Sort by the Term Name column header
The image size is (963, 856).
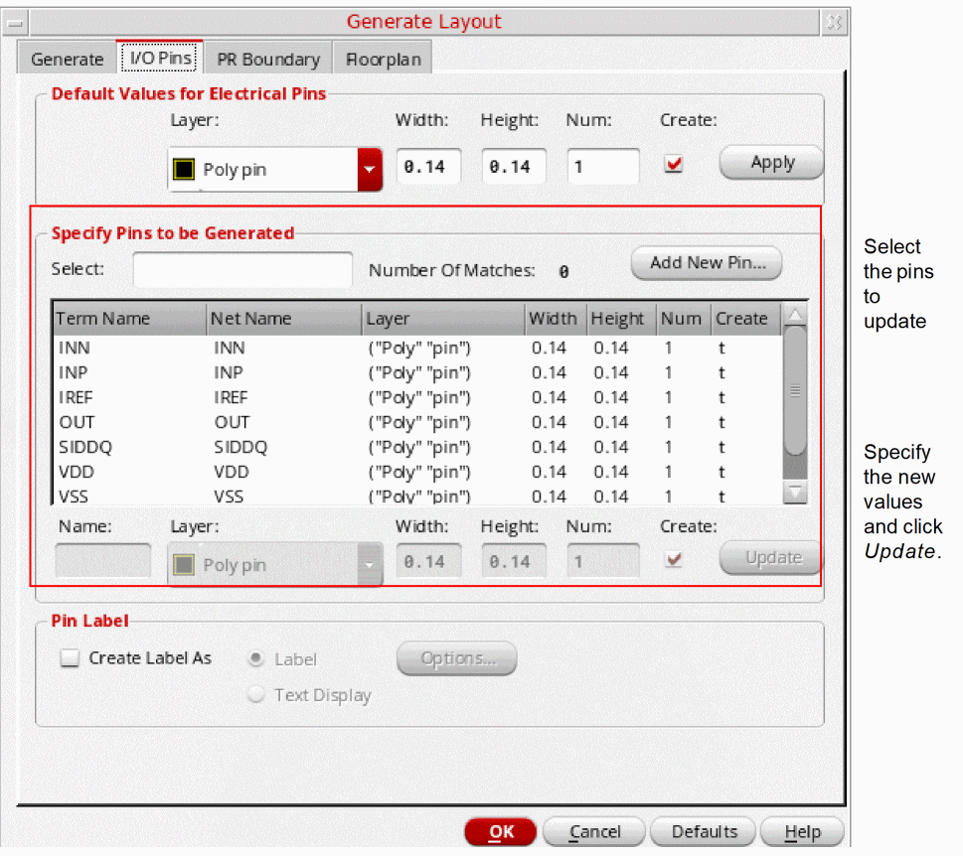128,319
